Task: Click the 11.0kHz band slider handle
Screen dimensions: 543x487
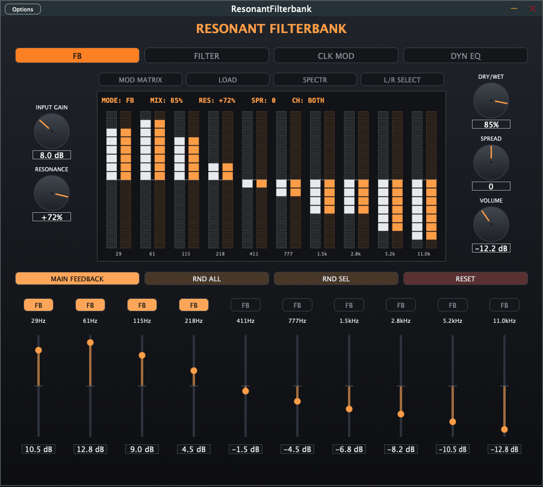Action: point(504,430)
